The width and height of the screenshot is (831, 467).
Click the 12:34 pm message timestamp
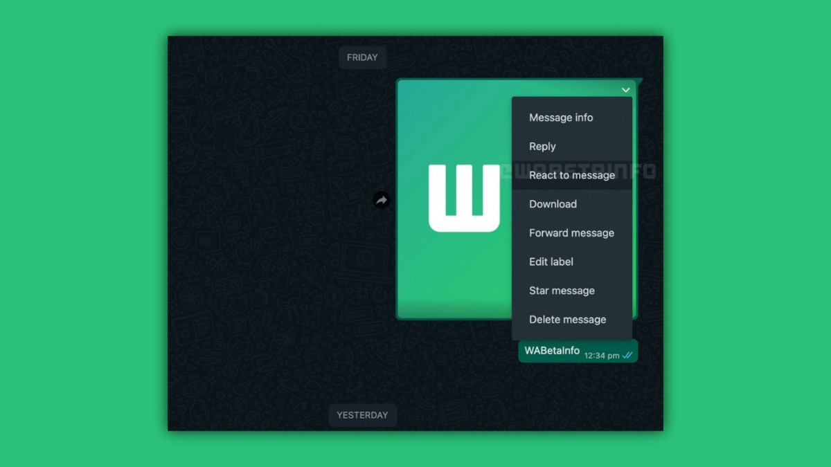601,356
